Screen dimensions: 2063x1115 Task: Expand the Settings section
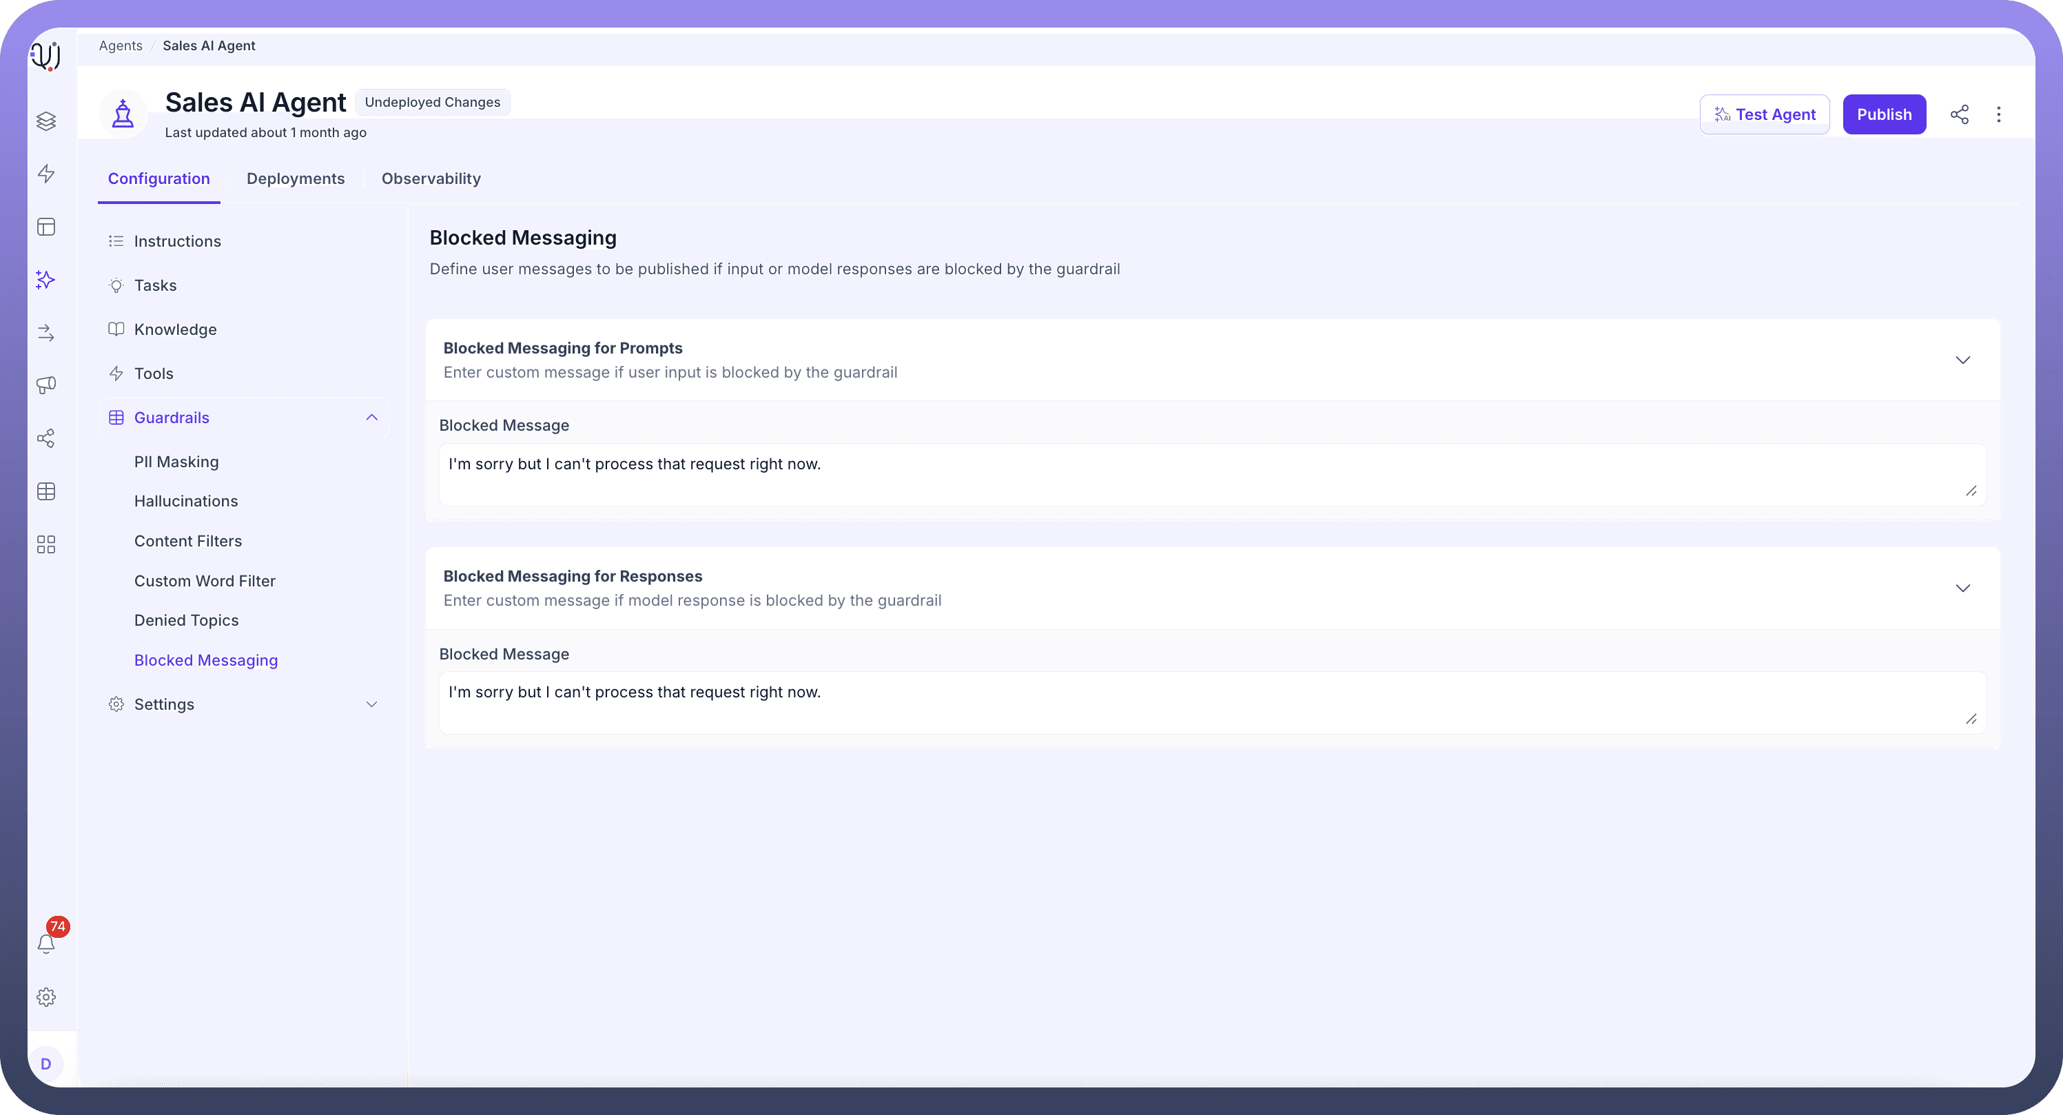tap(371, 704)
